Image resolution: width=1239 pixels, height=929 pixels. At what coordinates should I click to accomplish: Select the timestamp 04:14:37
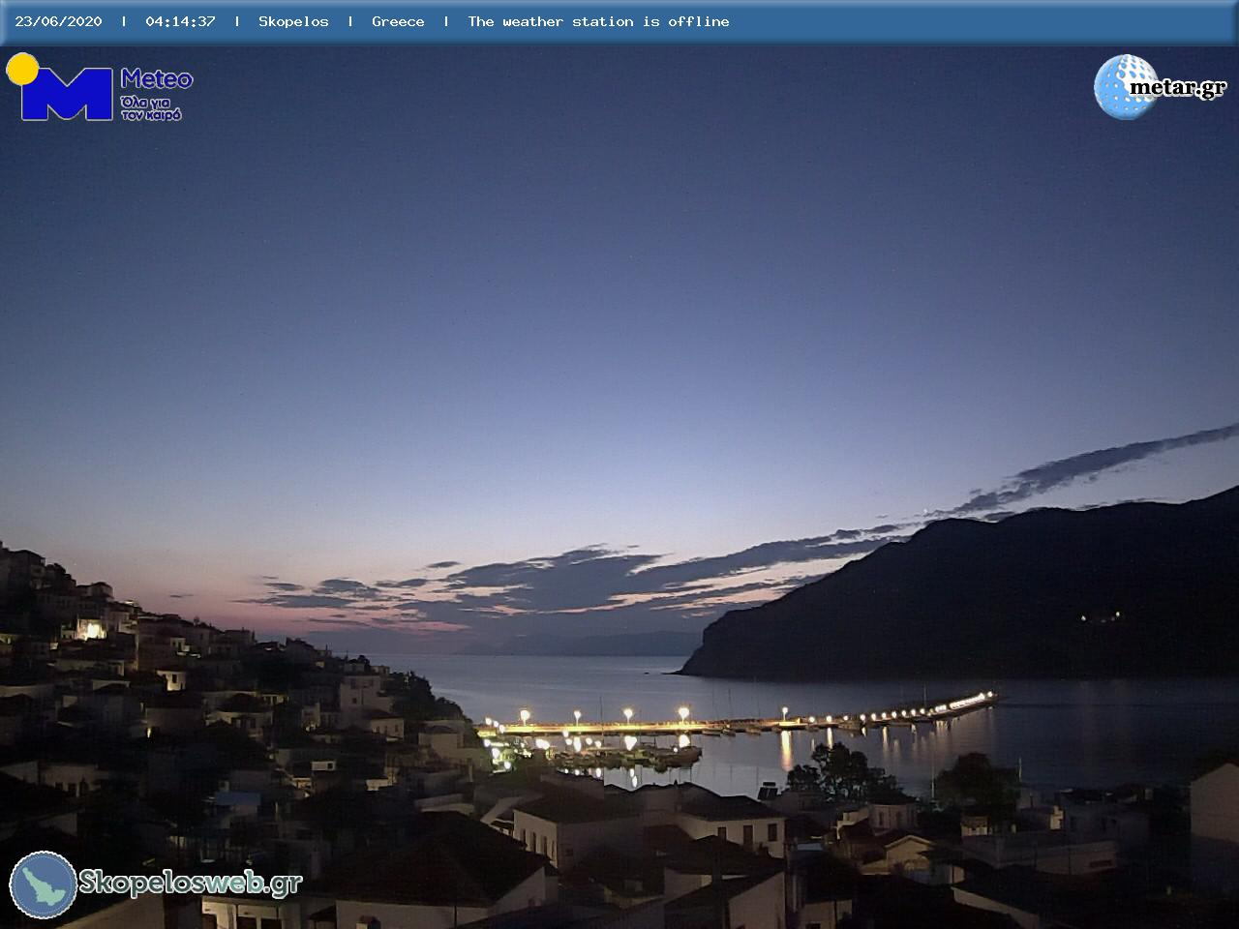pos(180,21)
